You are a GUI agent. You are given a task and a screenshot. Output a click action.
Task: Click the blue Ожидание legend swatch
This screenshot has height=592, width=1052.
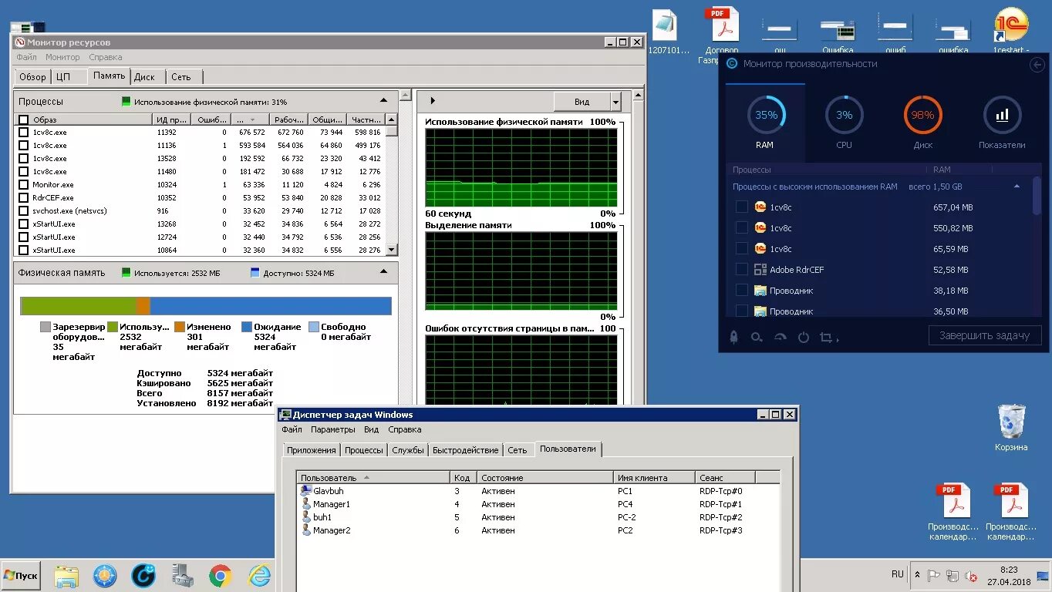tap(247, 327)
